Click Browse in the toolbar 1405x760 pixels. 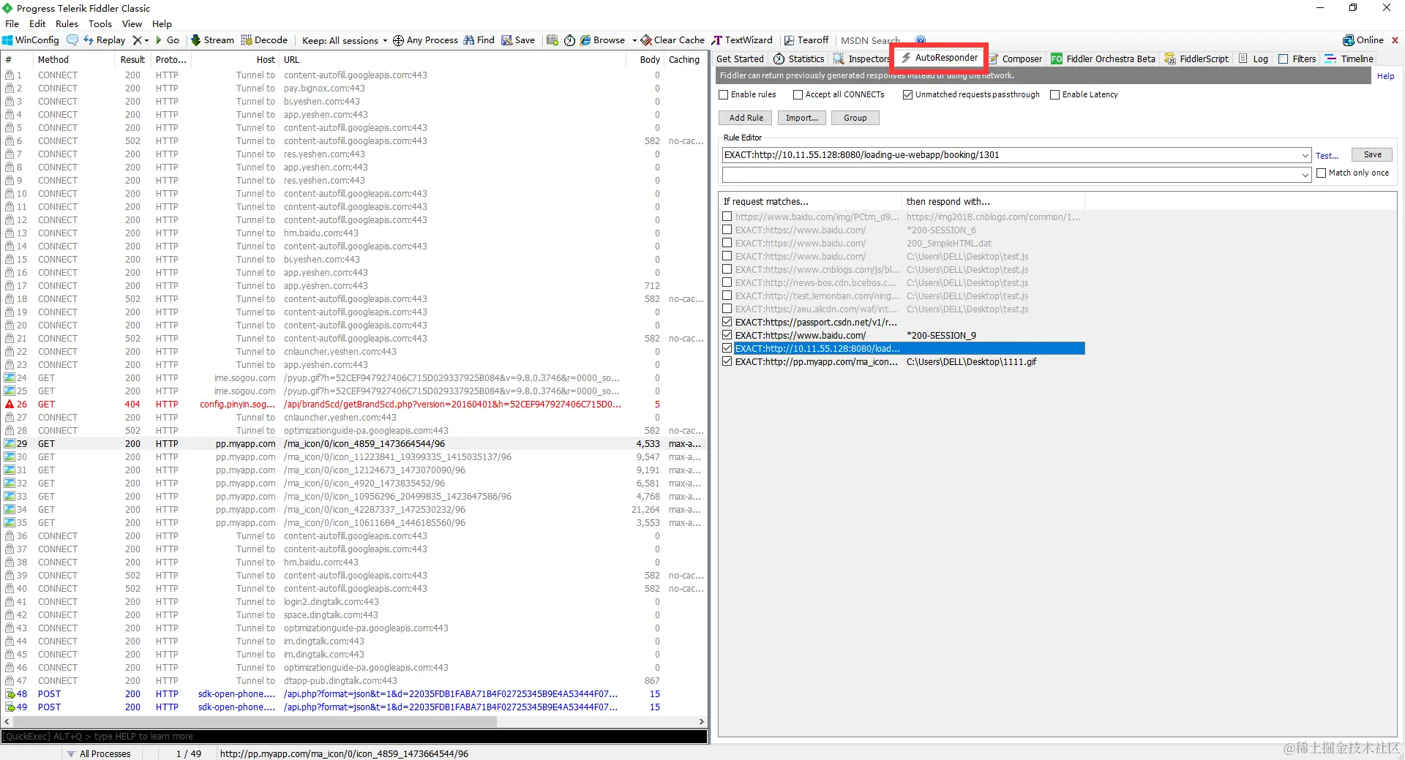click(x=603, y=40)
